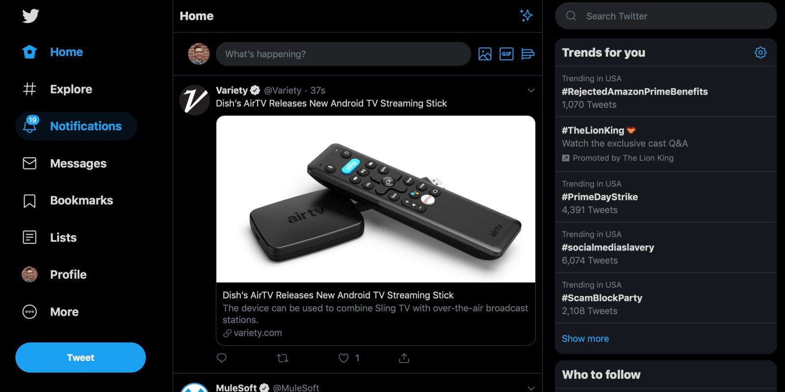
Task: Open MuleSoft tweet options chevron
Action: tap(531, 388)
